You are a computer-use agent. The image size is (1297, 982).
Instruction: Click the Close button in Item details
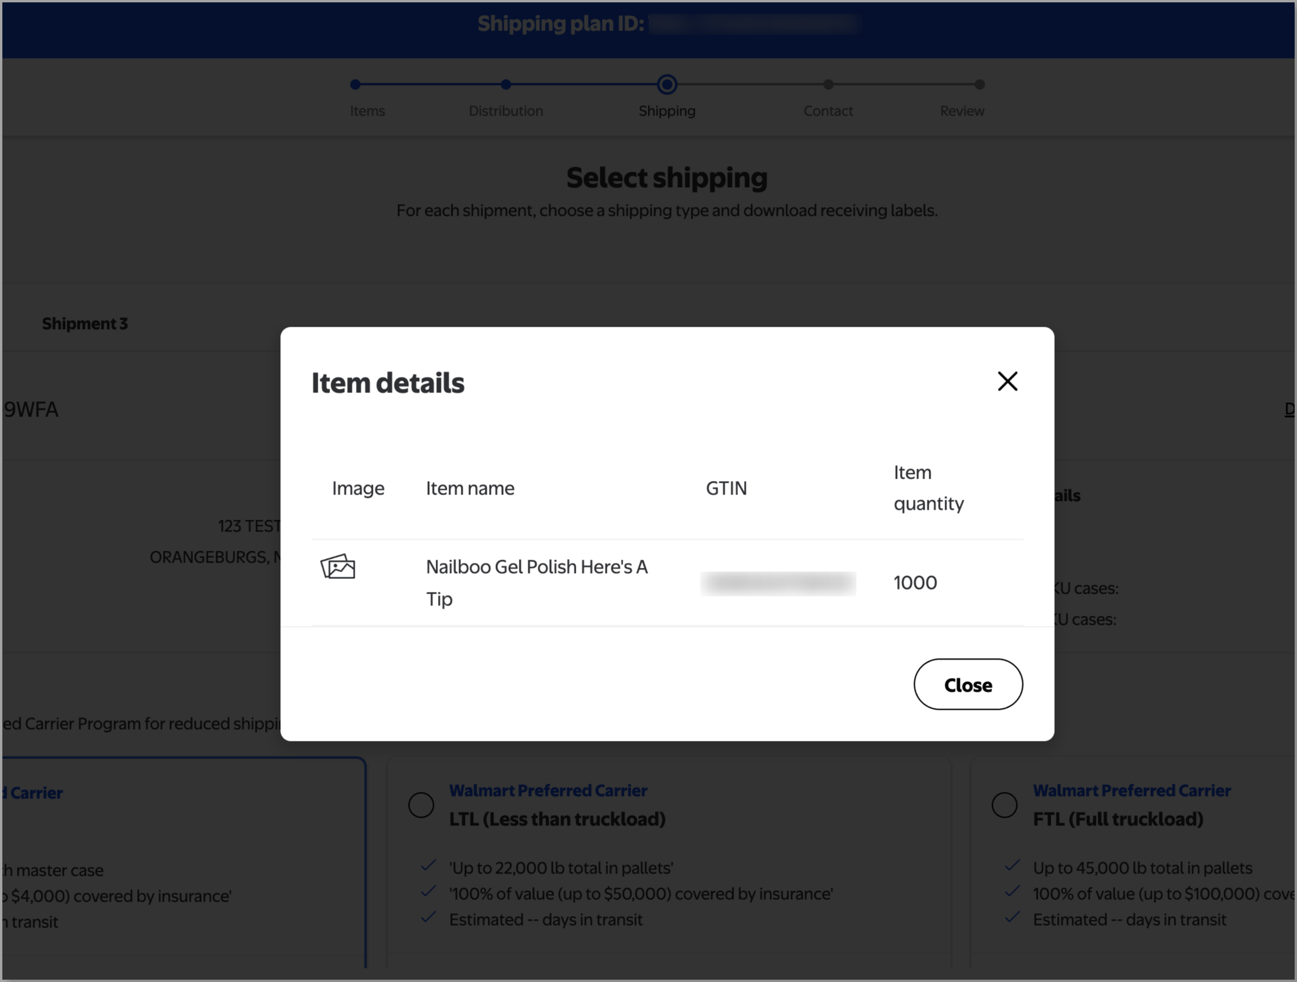[x=968, y=684]
